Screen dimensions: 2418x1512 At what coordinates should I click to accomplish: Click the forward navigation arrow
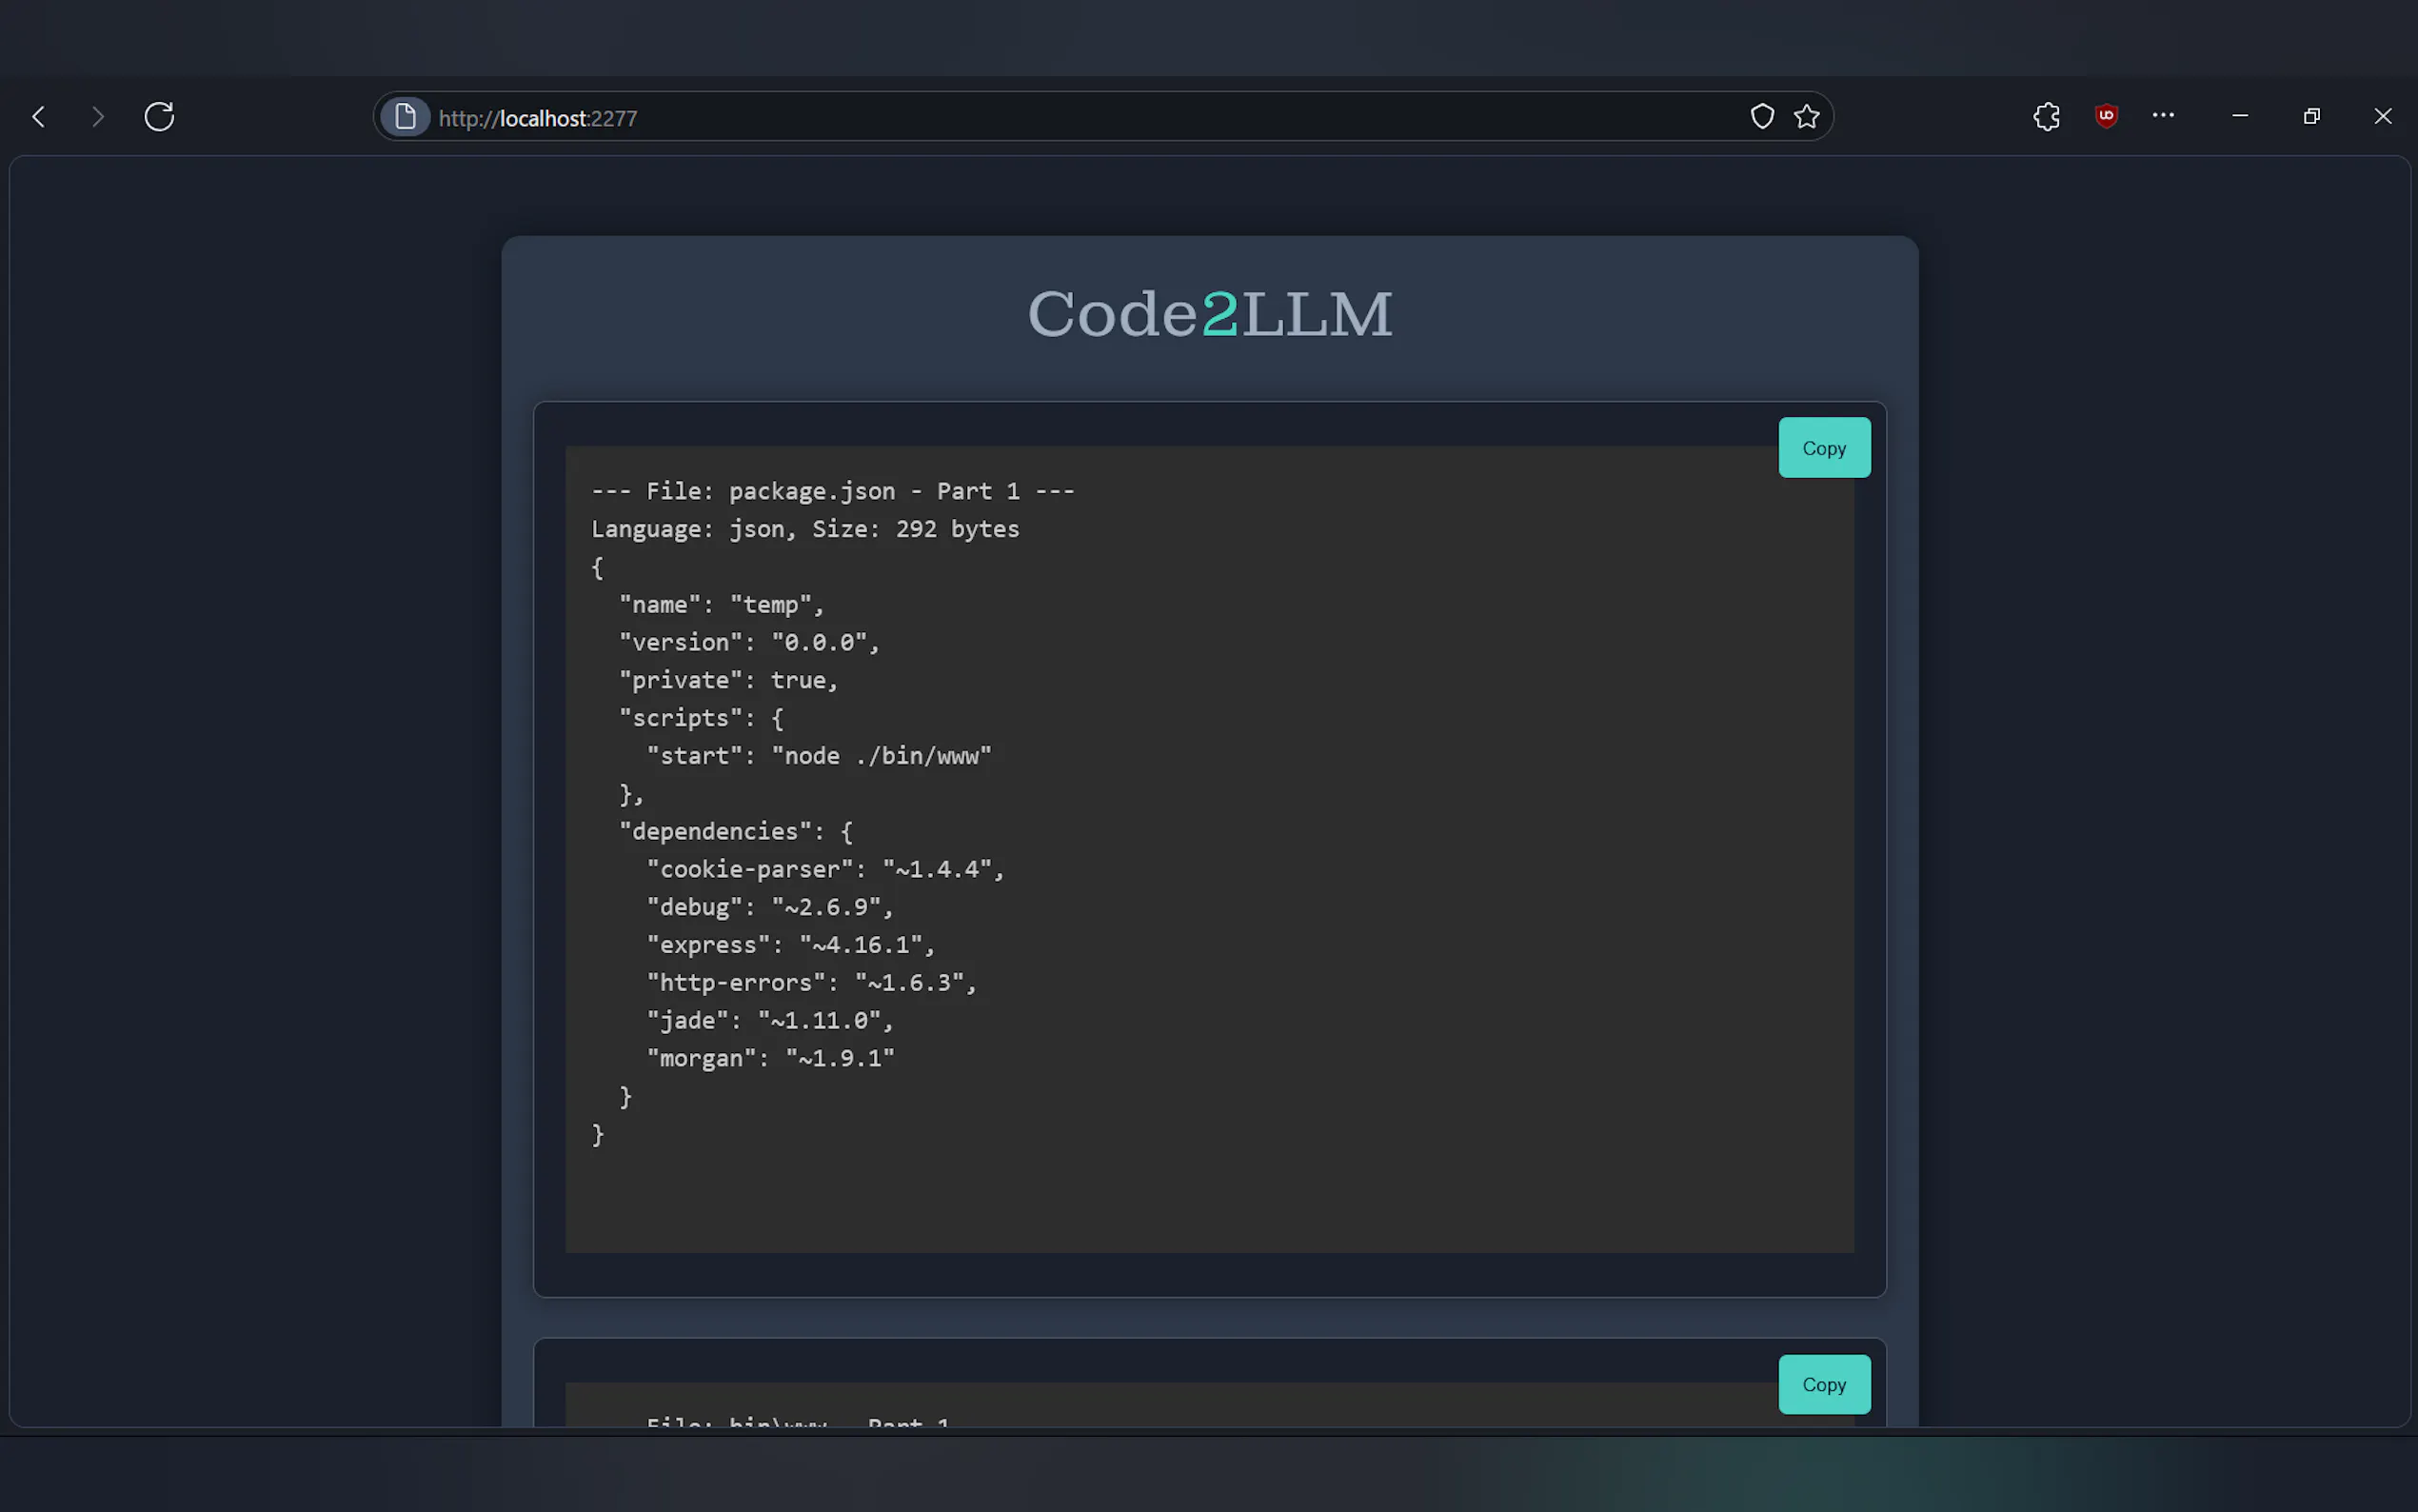click(x=97, y=117)
